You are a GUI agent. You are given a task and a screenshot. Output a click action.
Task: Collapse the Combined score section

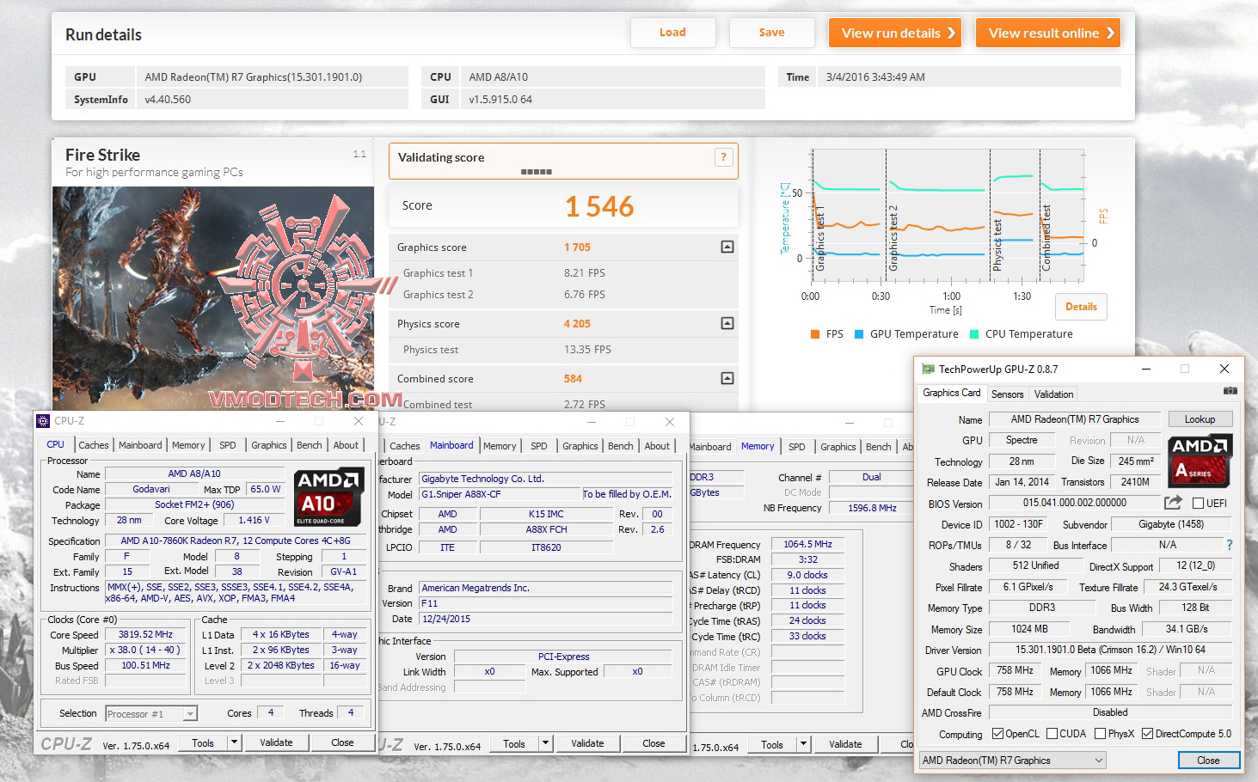pyautogui.click(x=727, y=379)
